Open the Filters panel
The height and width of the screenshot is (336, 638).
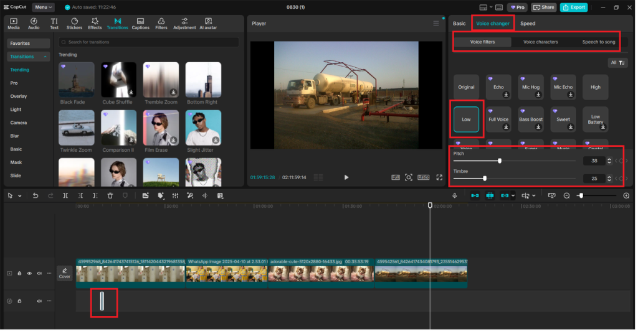(161, 24)
